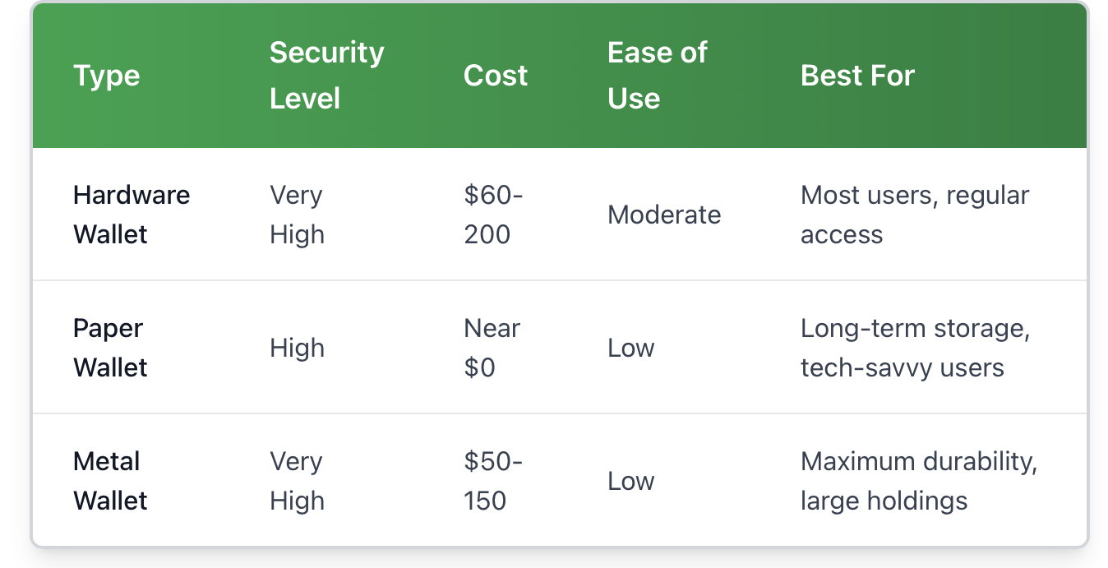Select the Paper Wallet row label
This screenshot has height=568, width=1108.
coord(110,348)
